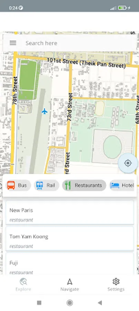
Task: Tap the blue rail train icon
Action: [x=40, y=186]
